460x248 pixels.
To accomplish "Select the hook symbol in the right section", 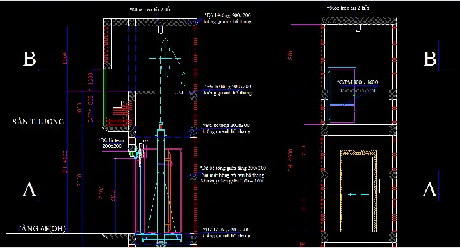I will pyautogui.click(x=358, y=28).
